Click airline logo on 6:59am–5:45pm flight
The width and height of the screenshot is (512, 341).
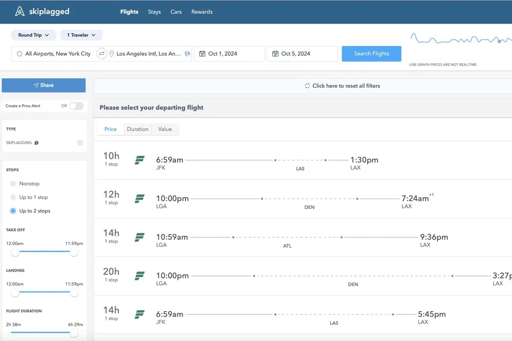point(139,314)
